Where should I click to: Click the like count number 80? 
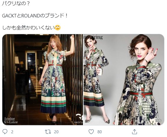pos(99,132)
